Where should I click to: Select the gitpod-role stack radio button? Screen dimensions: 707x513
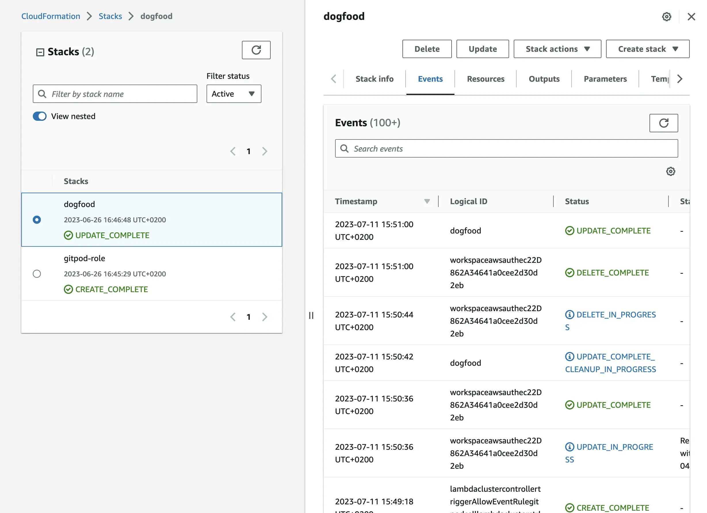[37, 274]
